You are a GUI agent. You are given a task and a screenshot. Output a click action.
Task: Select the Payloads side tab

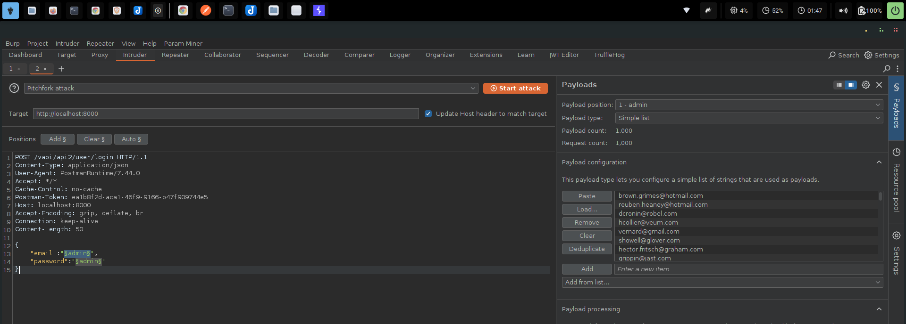(x=896, y=107)
